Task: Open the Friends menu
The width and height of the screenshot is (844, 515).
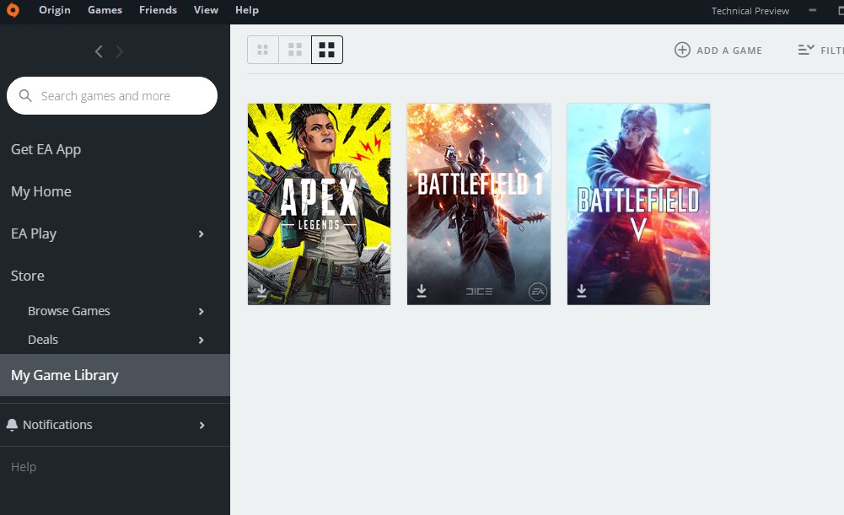Action: [158, 10]
